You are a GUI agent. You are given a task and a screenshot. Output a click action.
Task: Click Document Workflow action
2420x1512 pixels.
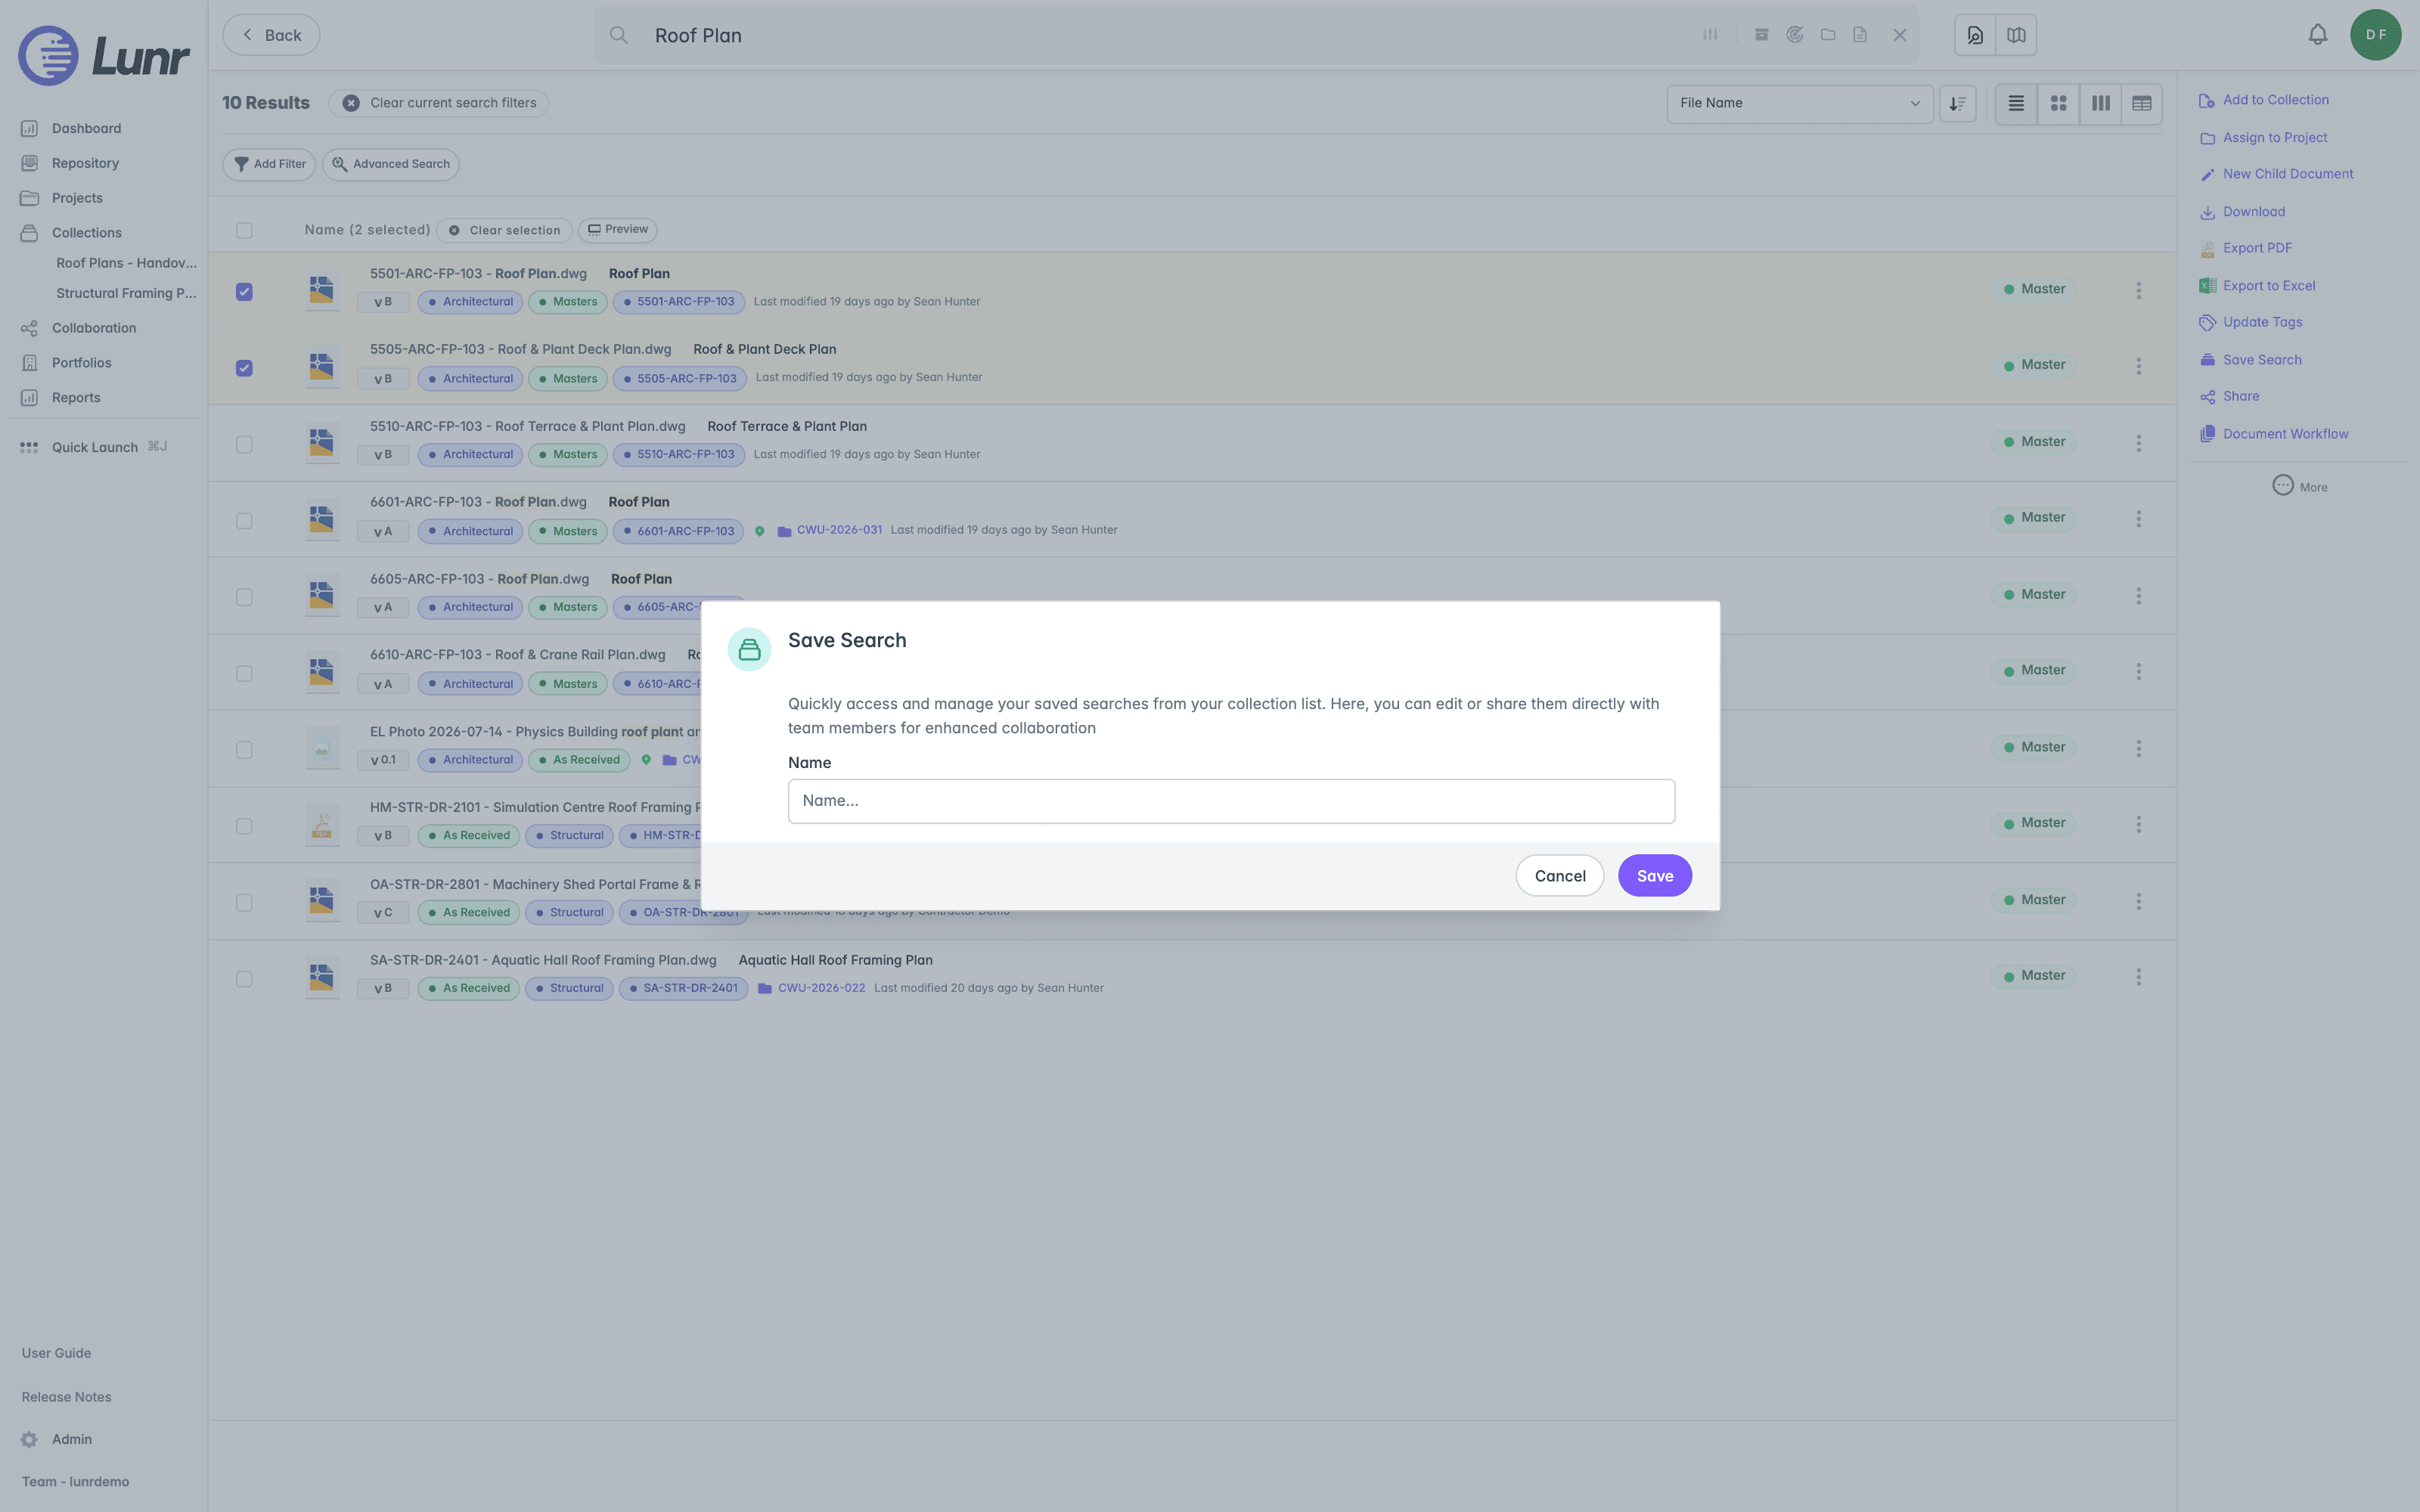click(2274, 434)
